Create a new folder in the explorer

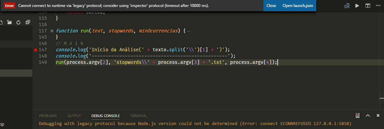[x=9, y=22]
